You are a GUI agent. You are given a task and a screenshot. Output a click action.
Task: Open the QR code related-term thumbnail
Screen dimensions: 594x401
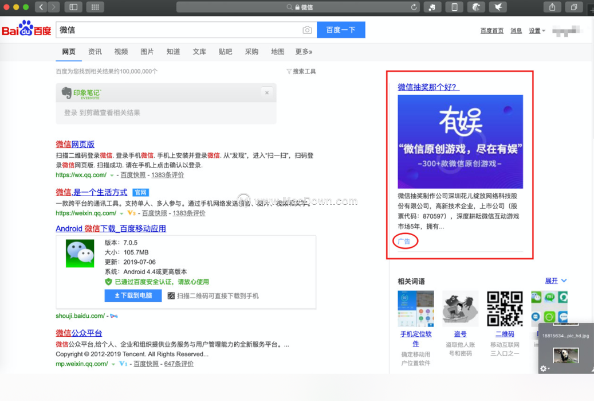505,309
